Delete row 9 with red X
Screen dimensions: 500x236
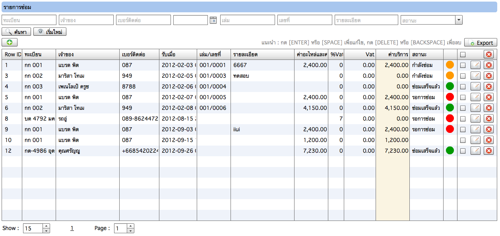coord(488,129)
